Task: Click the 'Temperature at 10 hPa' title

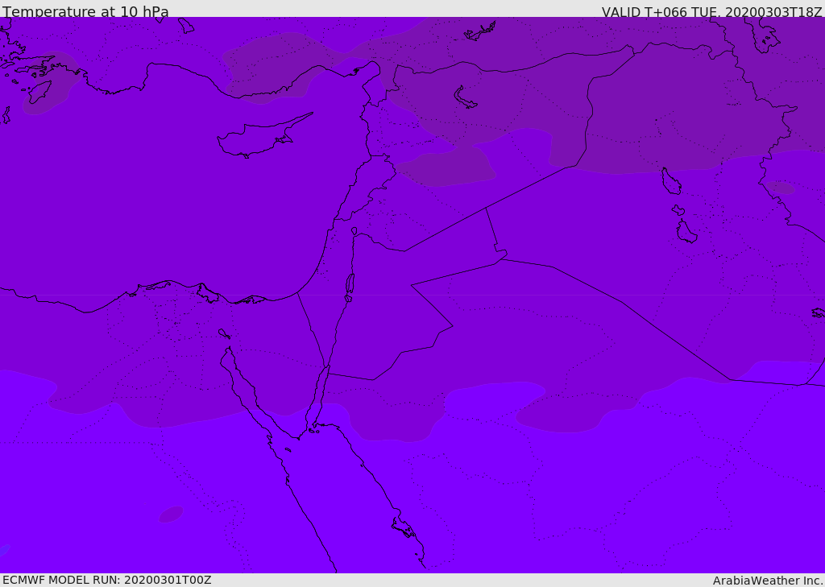Action: [85, 11]
